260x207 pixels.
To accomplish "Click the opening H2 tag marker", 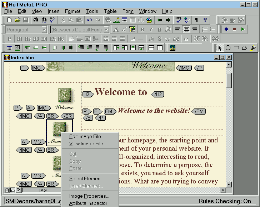I will tap(88, 94).
